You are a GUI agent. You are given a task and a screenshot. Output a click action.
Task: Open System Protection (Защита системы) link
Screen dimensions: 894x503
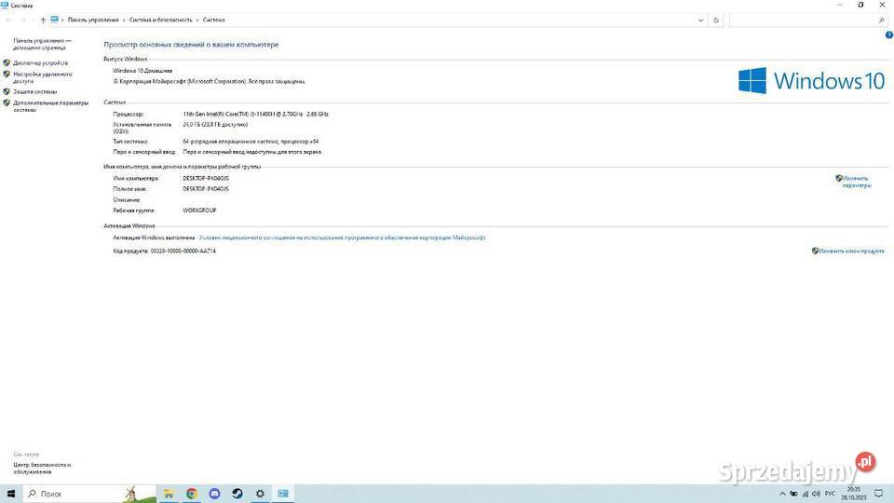point(34,91)
